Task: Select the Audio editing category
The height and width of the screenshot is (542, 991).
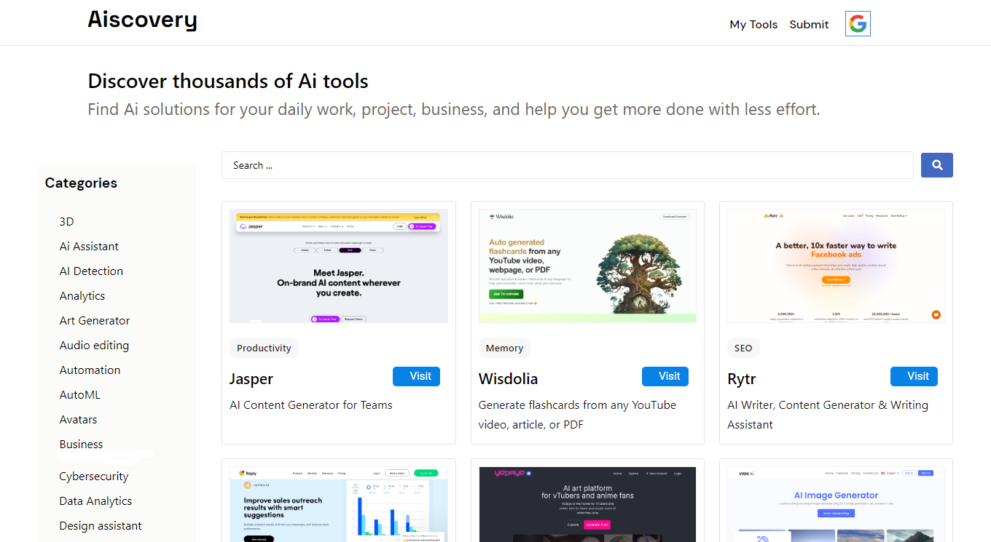Action: pos(94,346)
